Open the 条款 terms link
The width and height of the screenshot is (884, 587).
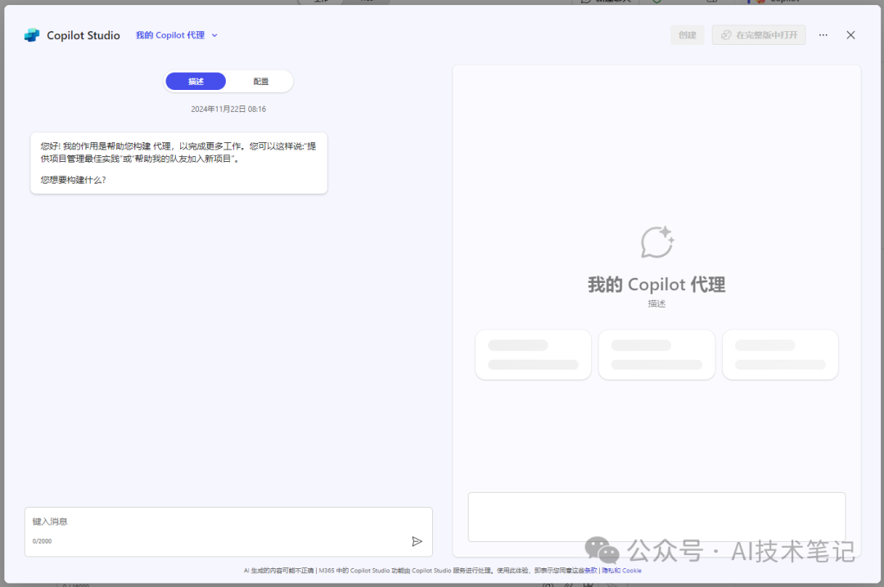pyautogui.click(x=590, y=571)
